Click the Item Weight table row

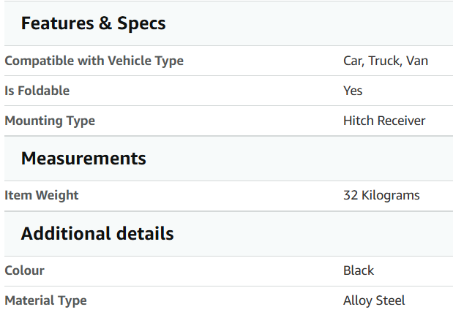coord(228,196)
